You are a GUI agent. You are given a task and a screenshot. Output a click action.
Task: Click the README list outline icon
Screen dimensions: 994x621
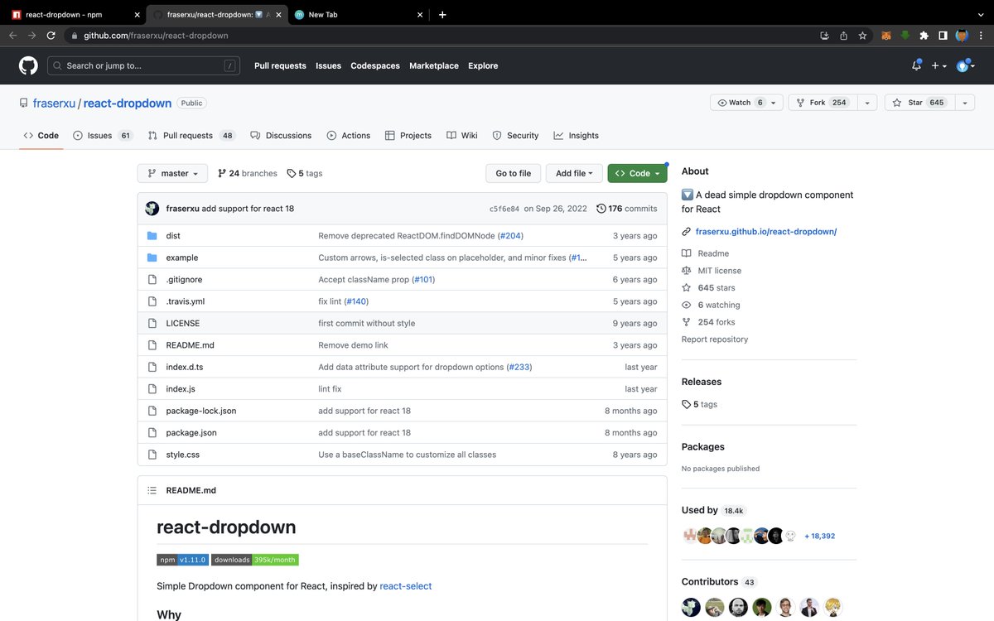[152, 490]
